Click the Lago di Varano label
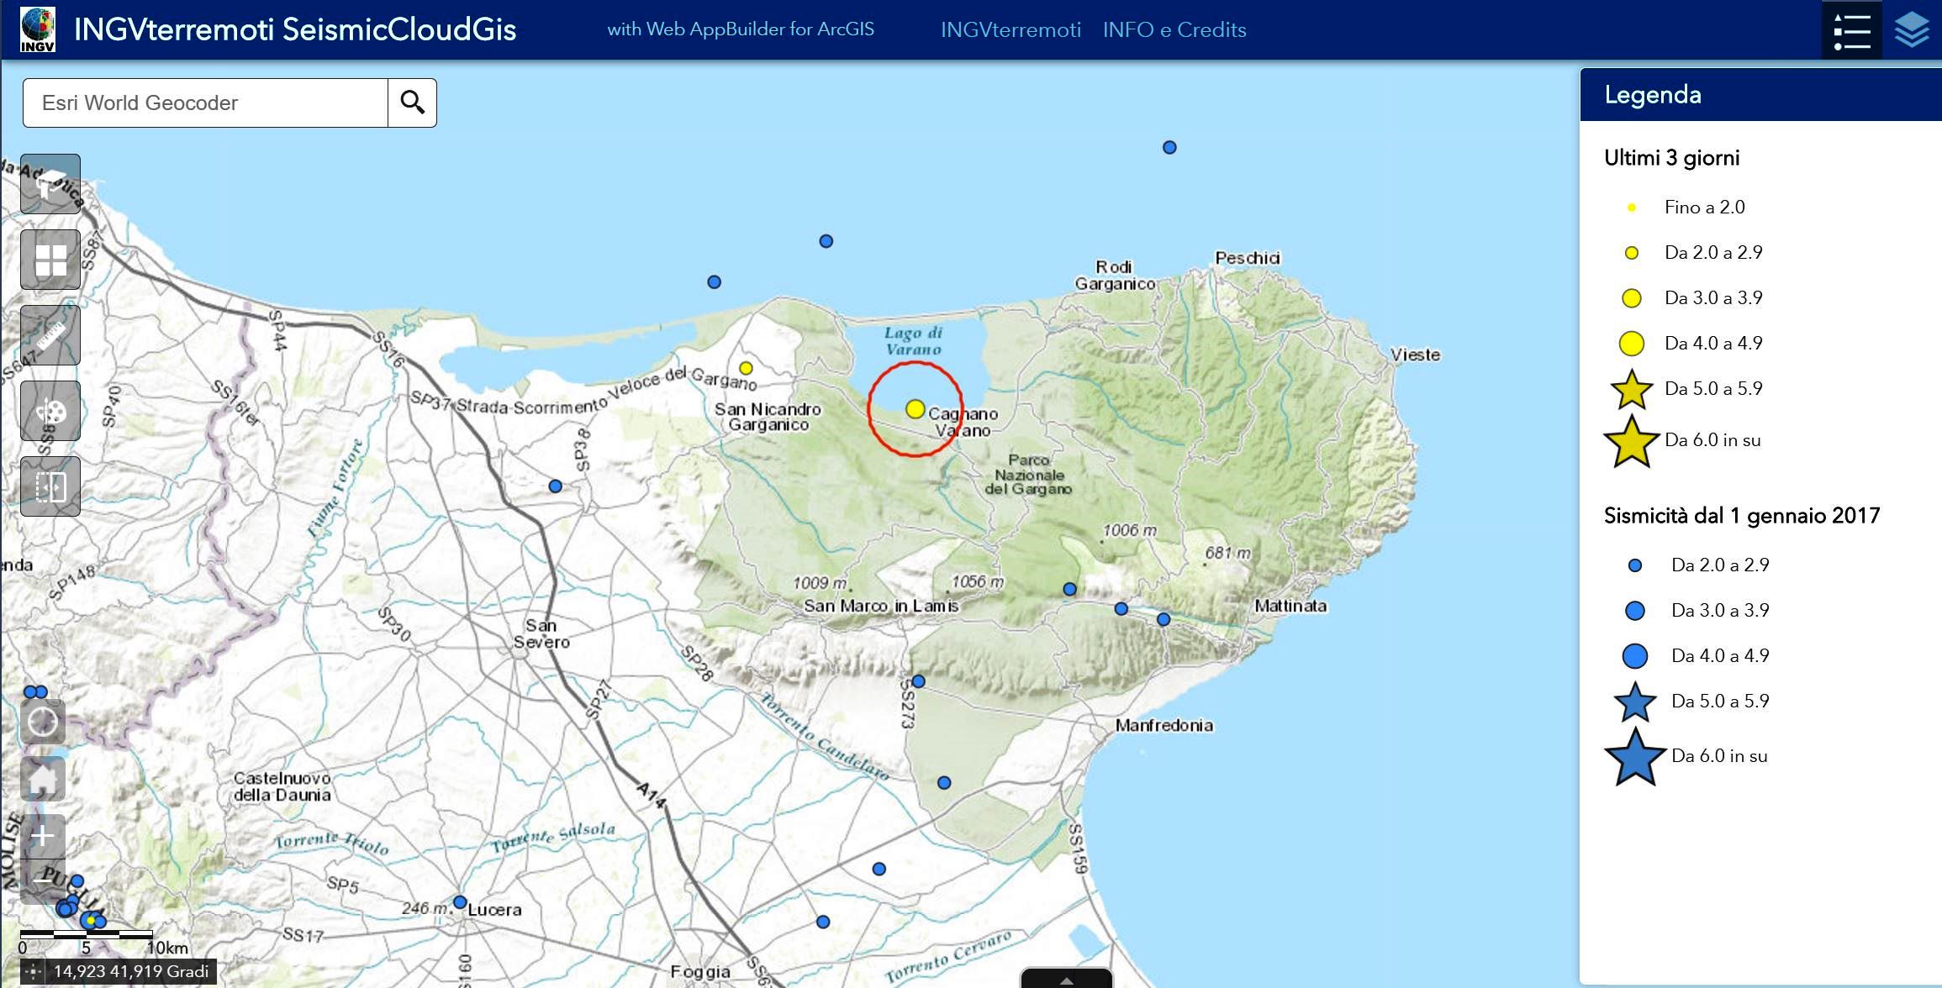 click(x=913, y=341)
